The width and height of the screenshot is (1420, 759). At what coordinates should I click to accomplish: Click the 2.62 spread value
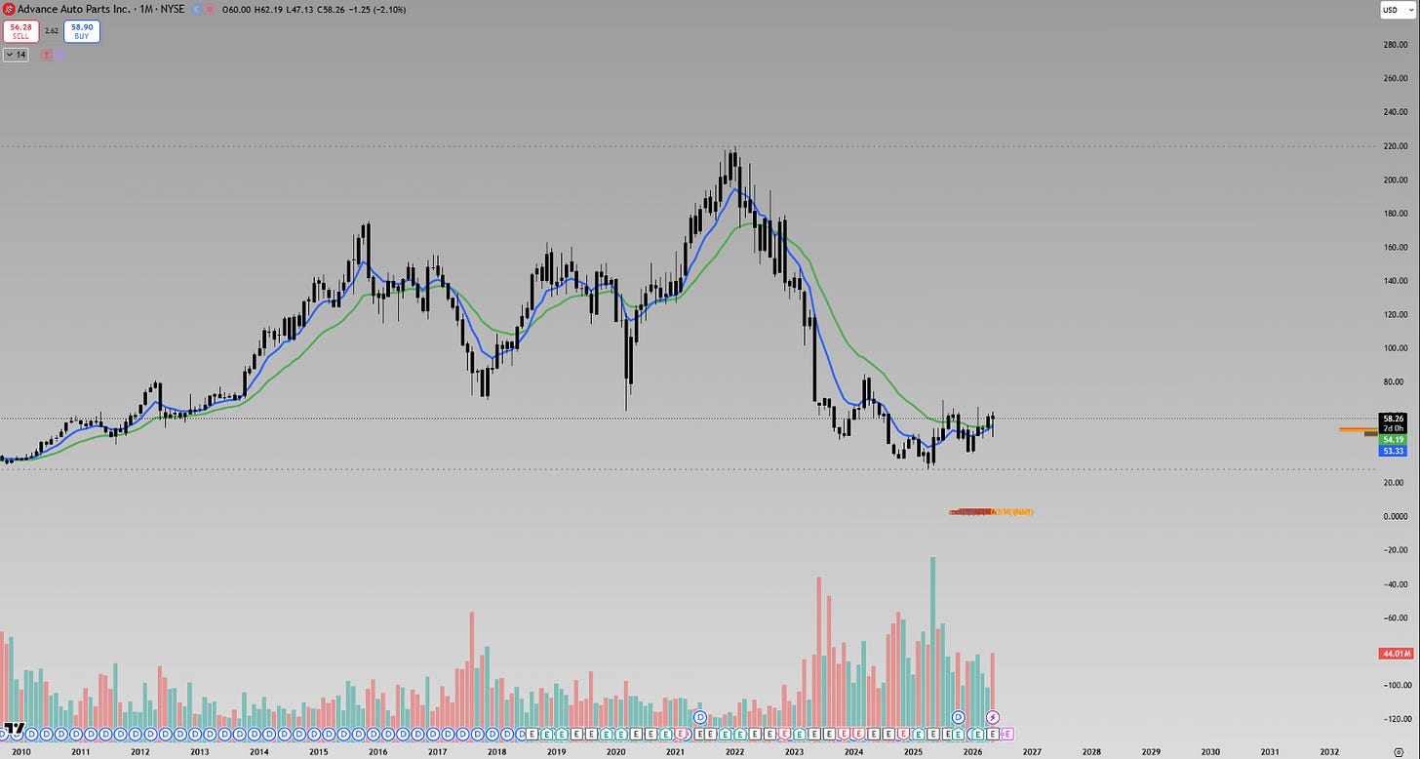52,31
